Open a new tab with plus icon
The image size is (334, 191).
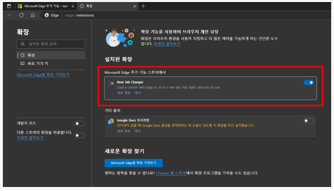point(143,6)
